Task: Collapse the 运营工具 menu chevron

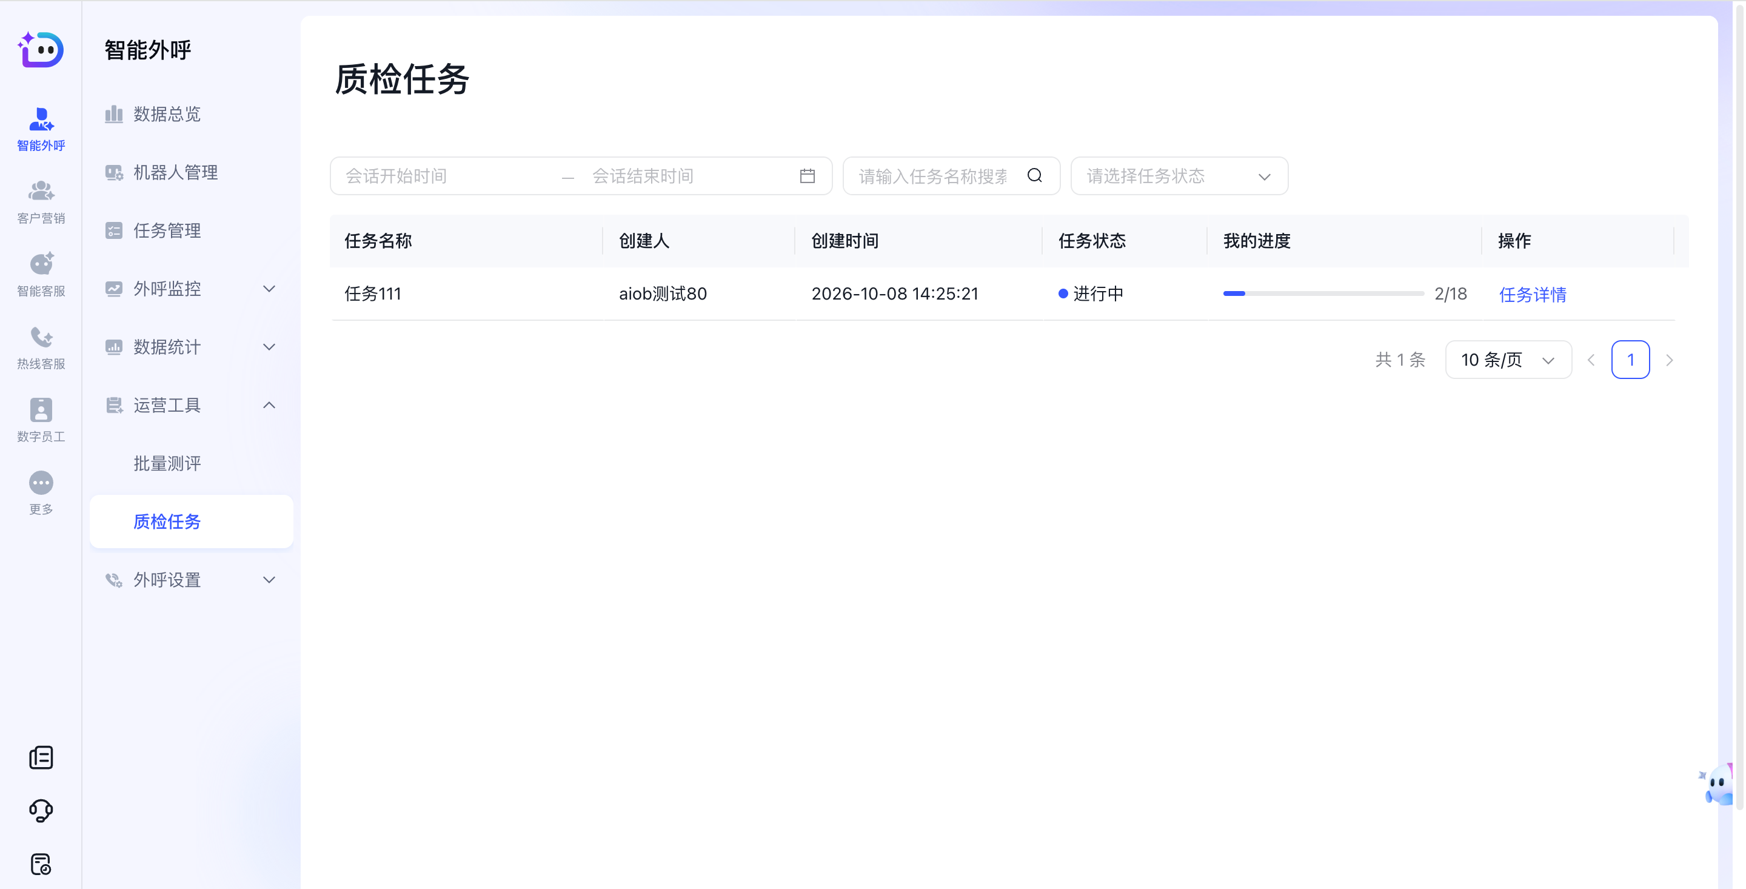Action: point(269,406)
